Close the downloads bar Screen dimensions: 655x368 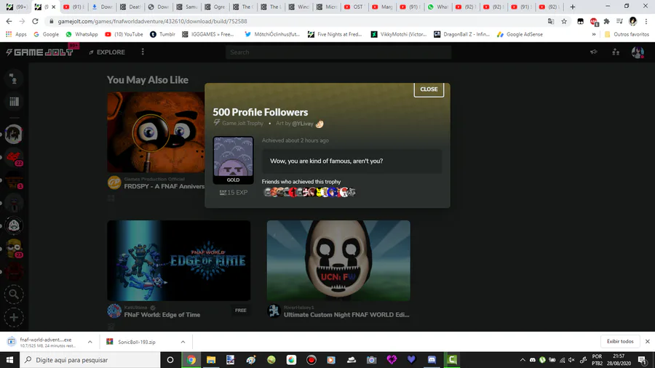[x=647, y=341]
